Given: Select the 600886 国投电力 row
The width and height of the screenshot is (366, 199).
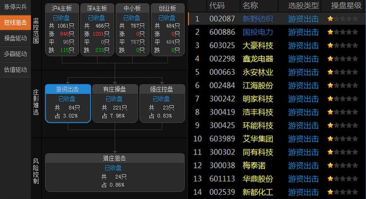Looking at the screenshot, I should [x=277, y=32].
